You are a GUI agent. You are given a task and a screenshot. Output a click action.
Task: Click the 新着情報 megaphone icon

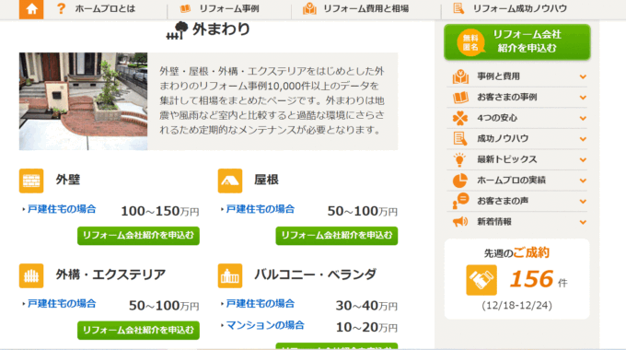(x=460, y=222)
